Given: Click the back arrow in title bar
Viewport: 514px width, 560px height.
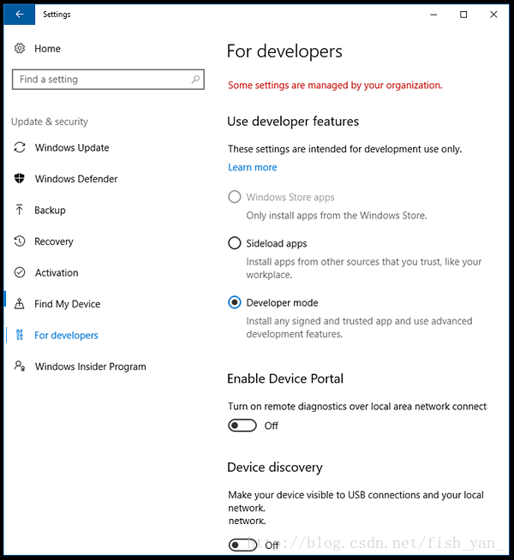Looking at the screenshot, I should point(20,15).
